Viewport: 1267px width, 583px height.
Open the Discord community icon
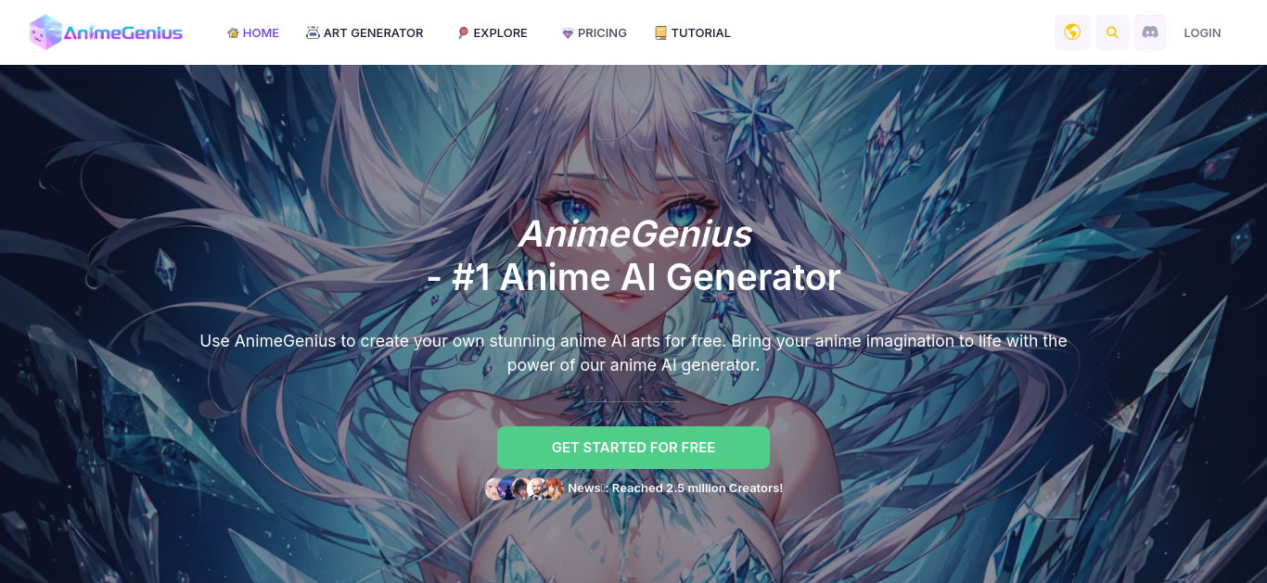click(x=1150, y=32)
